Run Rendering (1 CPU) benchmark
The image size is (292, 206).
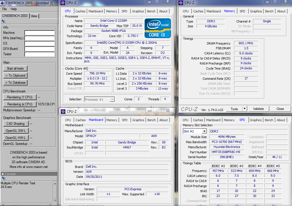point(20,97)
